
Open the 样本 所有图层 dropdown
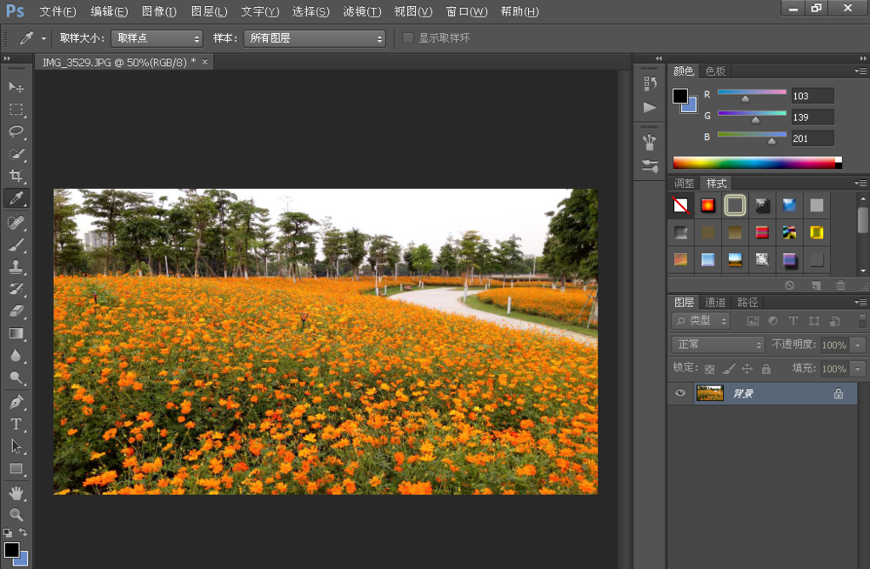click(x=314, y=38)
